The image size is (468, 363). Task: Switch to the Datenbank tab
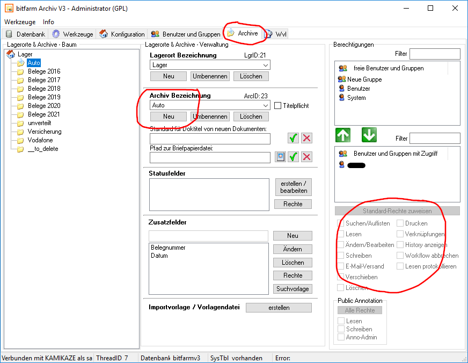(25, 34)
